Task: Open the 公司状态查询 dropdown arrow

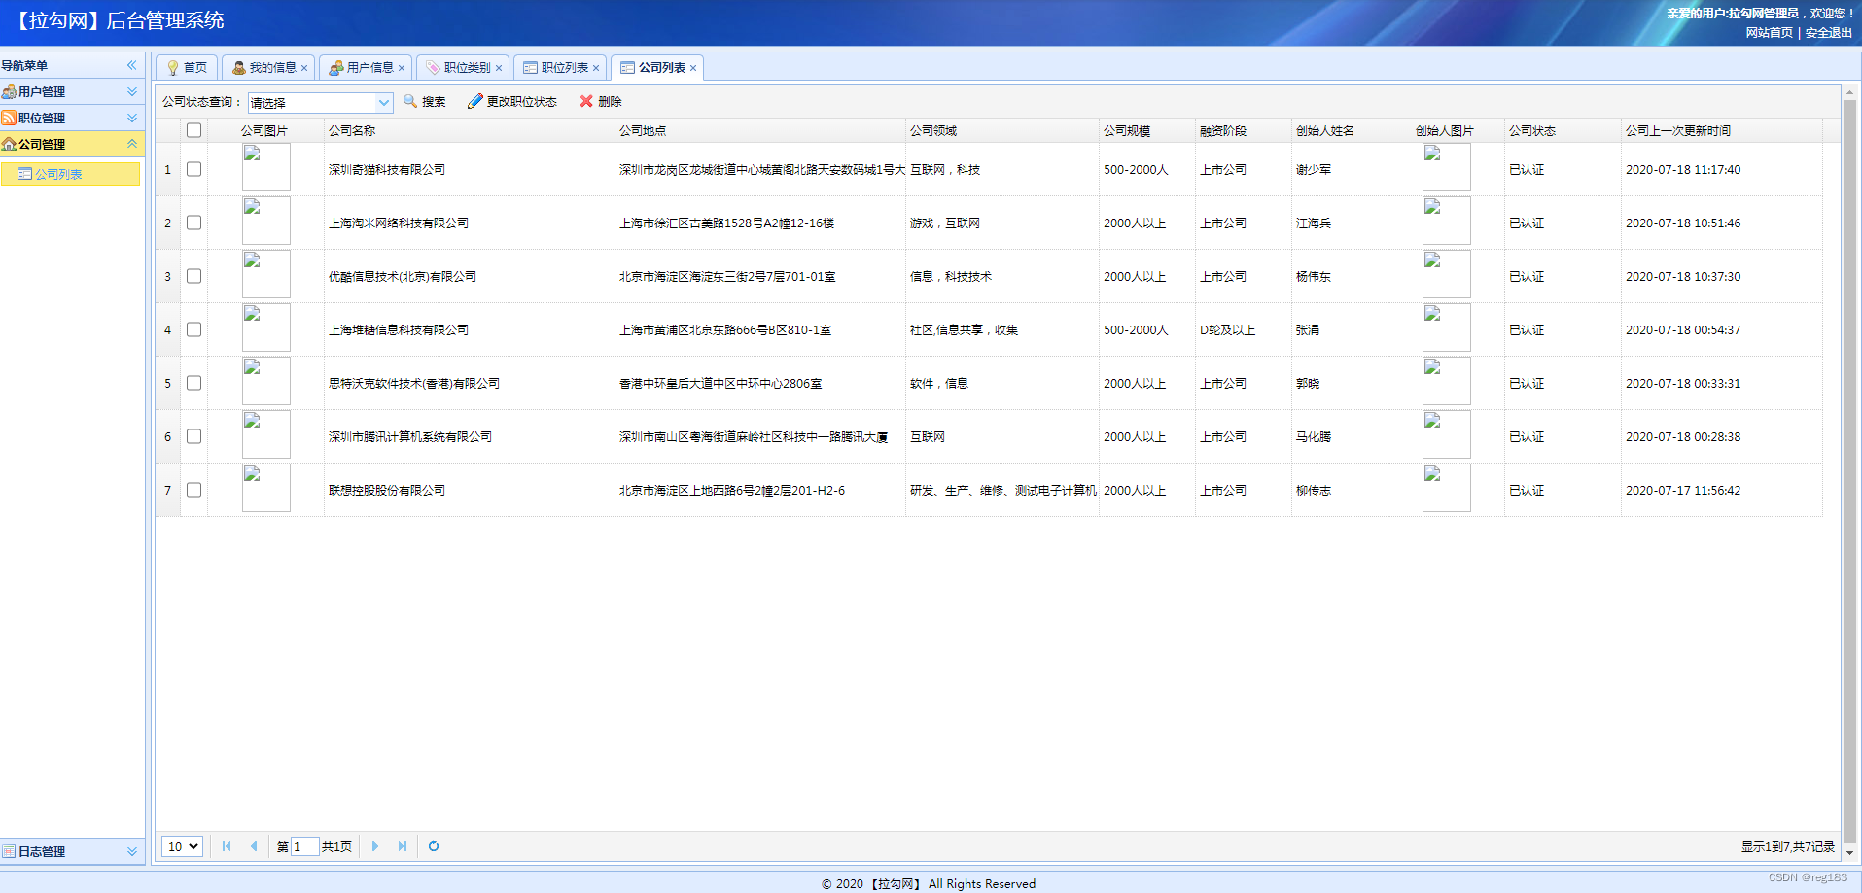Action: click(x=384, y=102)
